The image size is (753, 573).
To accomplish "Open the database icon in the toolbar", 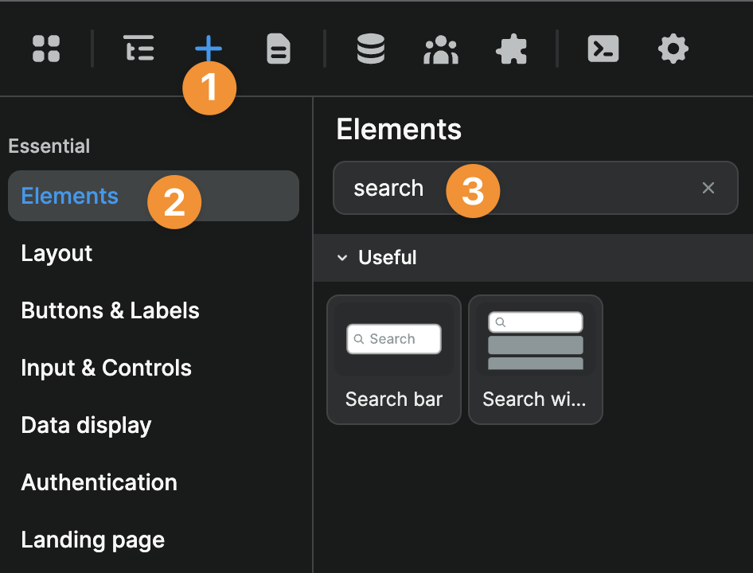I will pos(370,49).
